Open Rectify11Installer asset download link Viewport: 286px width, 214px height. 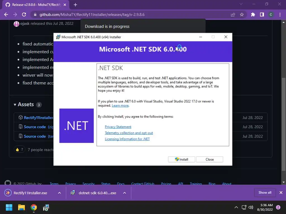pos(39,118)
